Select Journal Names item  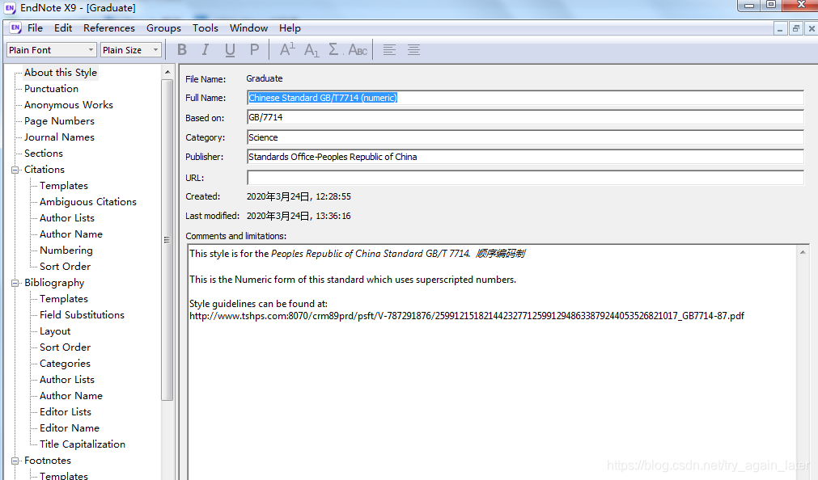pos(59,137)
